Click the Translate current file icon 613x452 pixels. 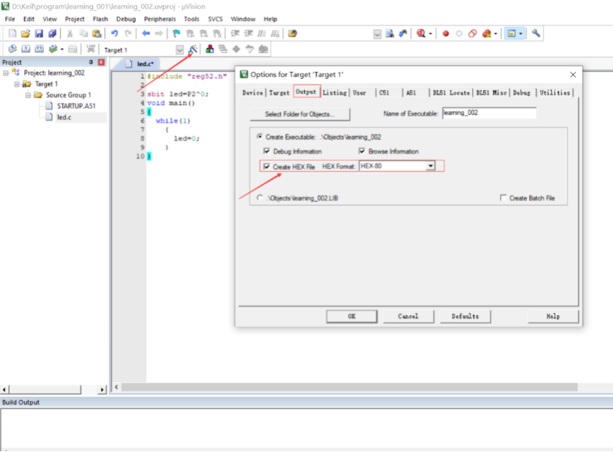coord(12,49)
